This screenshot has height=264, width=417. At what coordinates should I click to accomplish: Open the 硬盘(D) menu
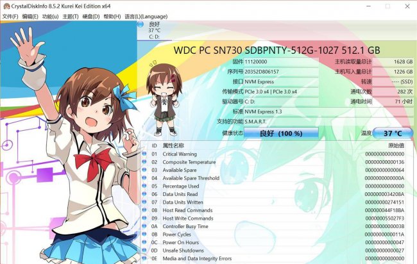91,17
